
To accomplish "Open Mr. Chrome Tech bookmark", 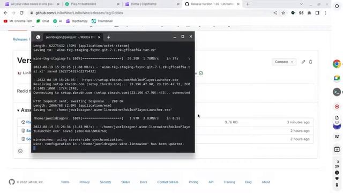I will (x=18, y=21).
